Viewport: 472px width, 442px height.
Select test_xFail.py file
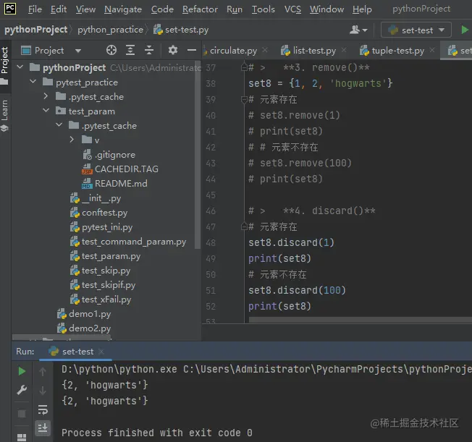pos(101,299)
